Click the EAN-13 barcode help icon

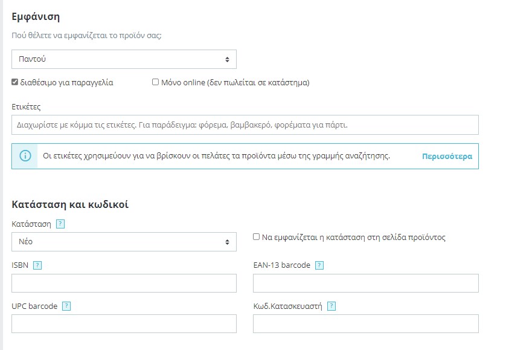(319, 265)
